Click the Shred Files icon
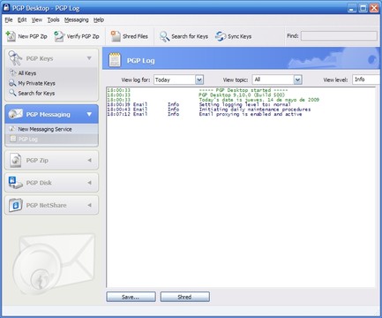 (116, 36)
